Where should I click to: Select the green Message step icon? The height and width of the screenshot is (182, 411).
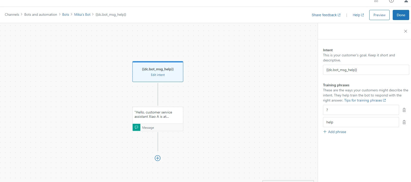(136, 127)
